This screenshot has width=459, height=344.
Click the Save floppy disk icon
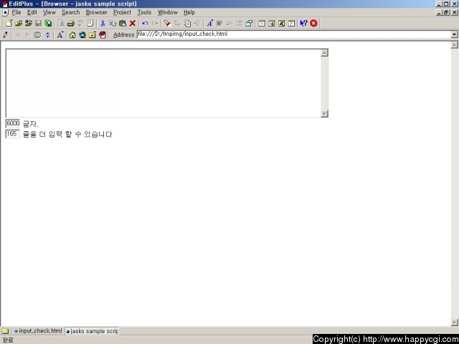tap(38, 23)
